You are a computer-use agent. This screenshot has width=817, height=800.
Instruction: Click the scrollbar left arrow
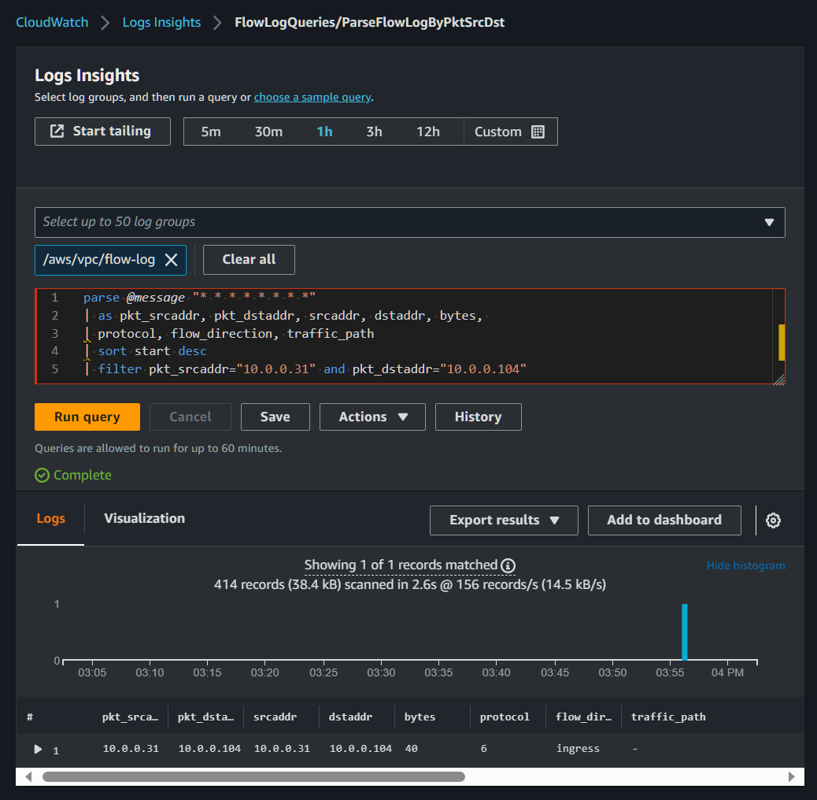click(28, 776)
